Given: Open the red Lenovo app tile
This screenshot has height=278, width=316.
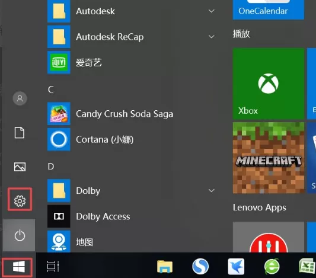Looking at the screenshot, I should pos(269,237).
